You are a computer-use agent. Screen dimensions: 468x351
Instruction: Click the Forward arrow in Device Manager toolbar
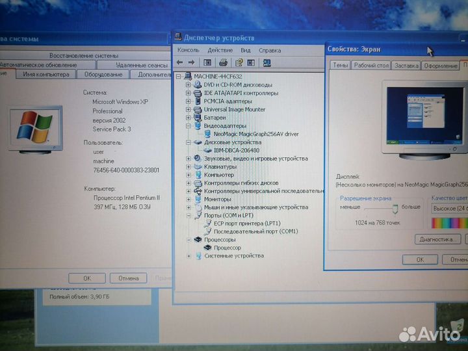click(191, 62)
